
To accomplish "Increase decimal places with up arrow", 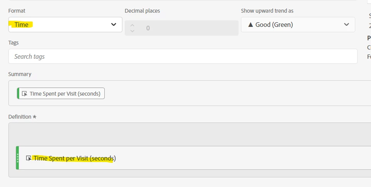I will (132, 25).
